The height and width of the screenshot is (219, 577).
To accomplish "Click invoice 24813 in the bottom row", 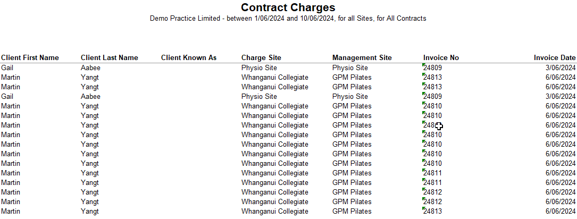I will pyautogui.click(x=433, y=211).
